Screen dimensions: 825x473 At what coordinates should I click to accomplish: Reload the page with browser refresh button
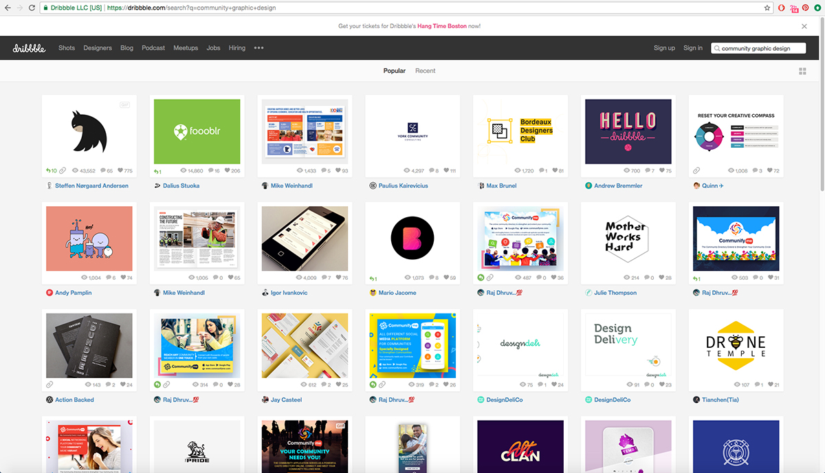tap(32, 8)
